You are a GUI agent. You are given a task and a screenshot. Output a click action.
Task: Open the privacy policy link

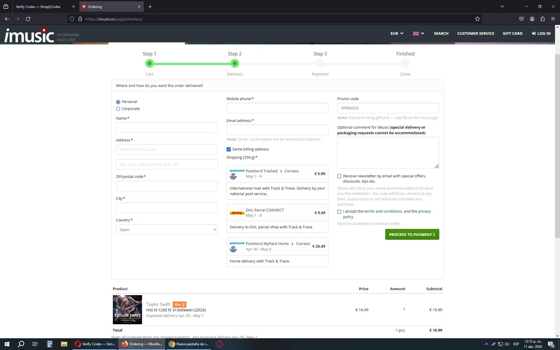(387, 214)
